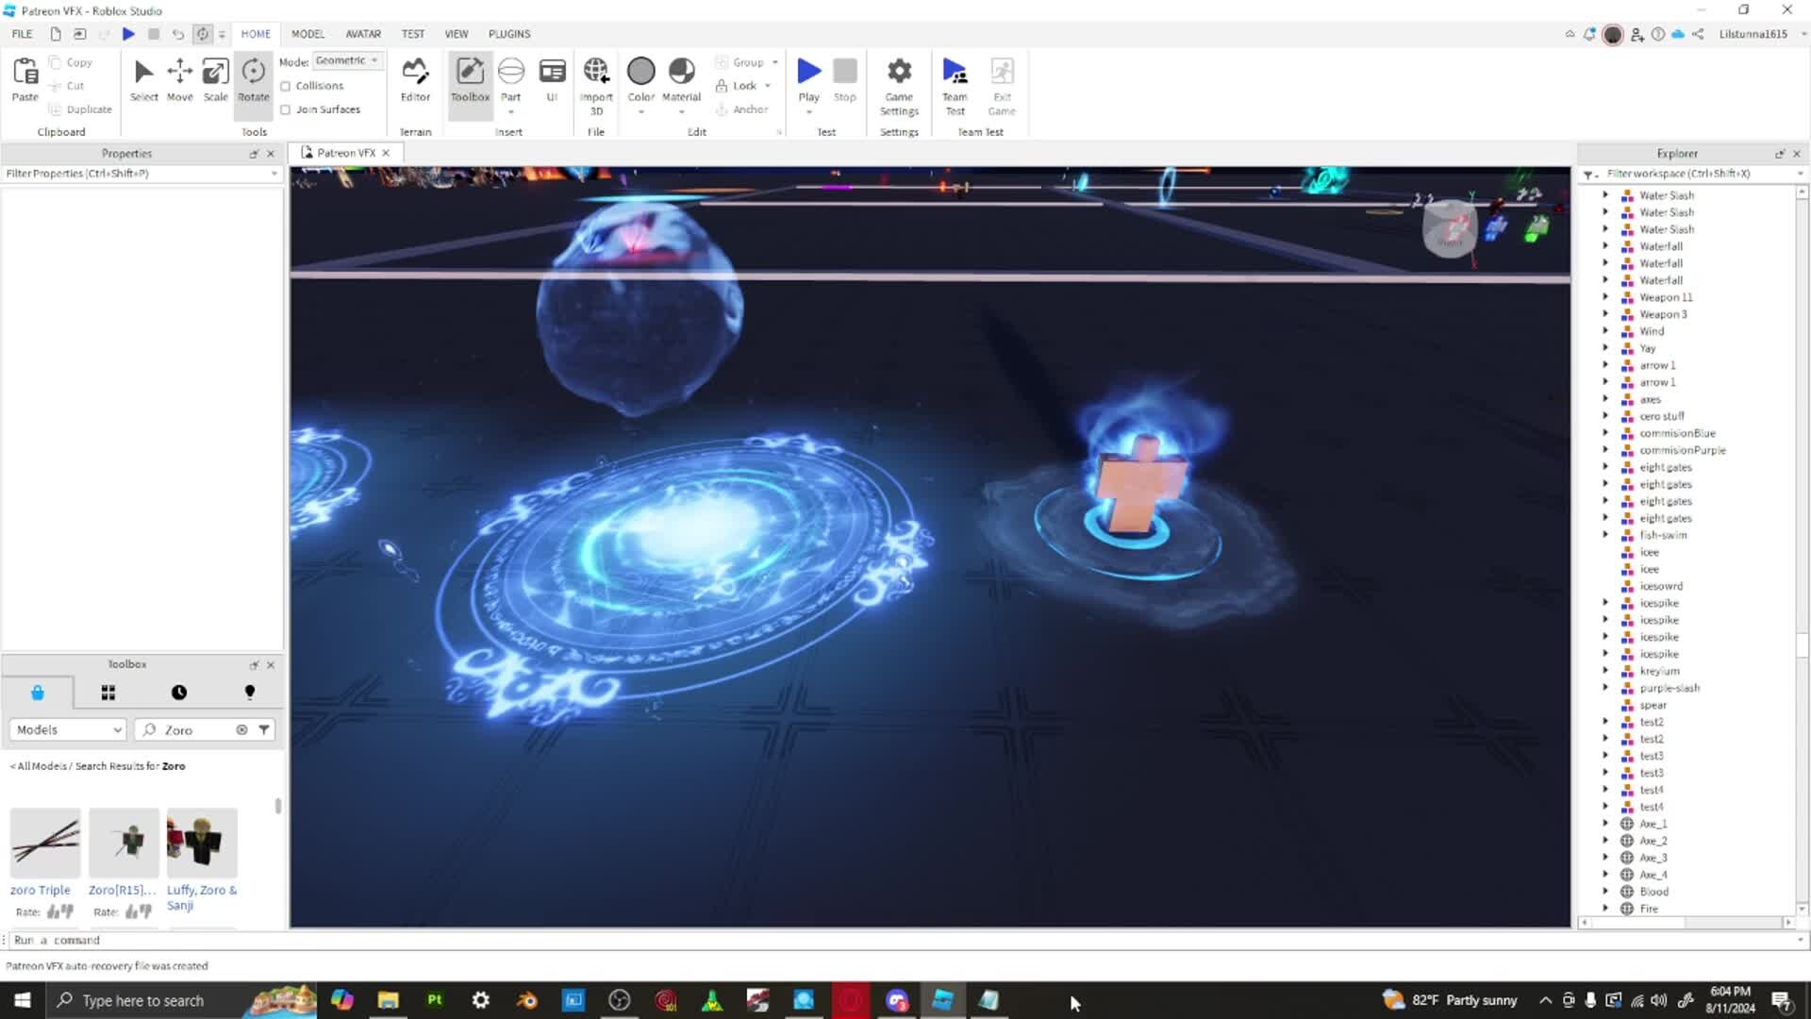Open Import 3D dialog
The width and height of the screenshot is (1811, 1019).
(x=596, y=85)
